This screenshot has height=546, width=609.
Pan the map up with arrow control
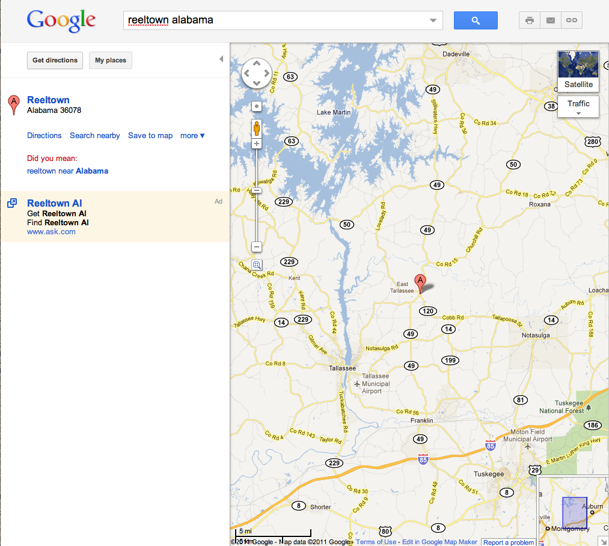click(256, 63)
